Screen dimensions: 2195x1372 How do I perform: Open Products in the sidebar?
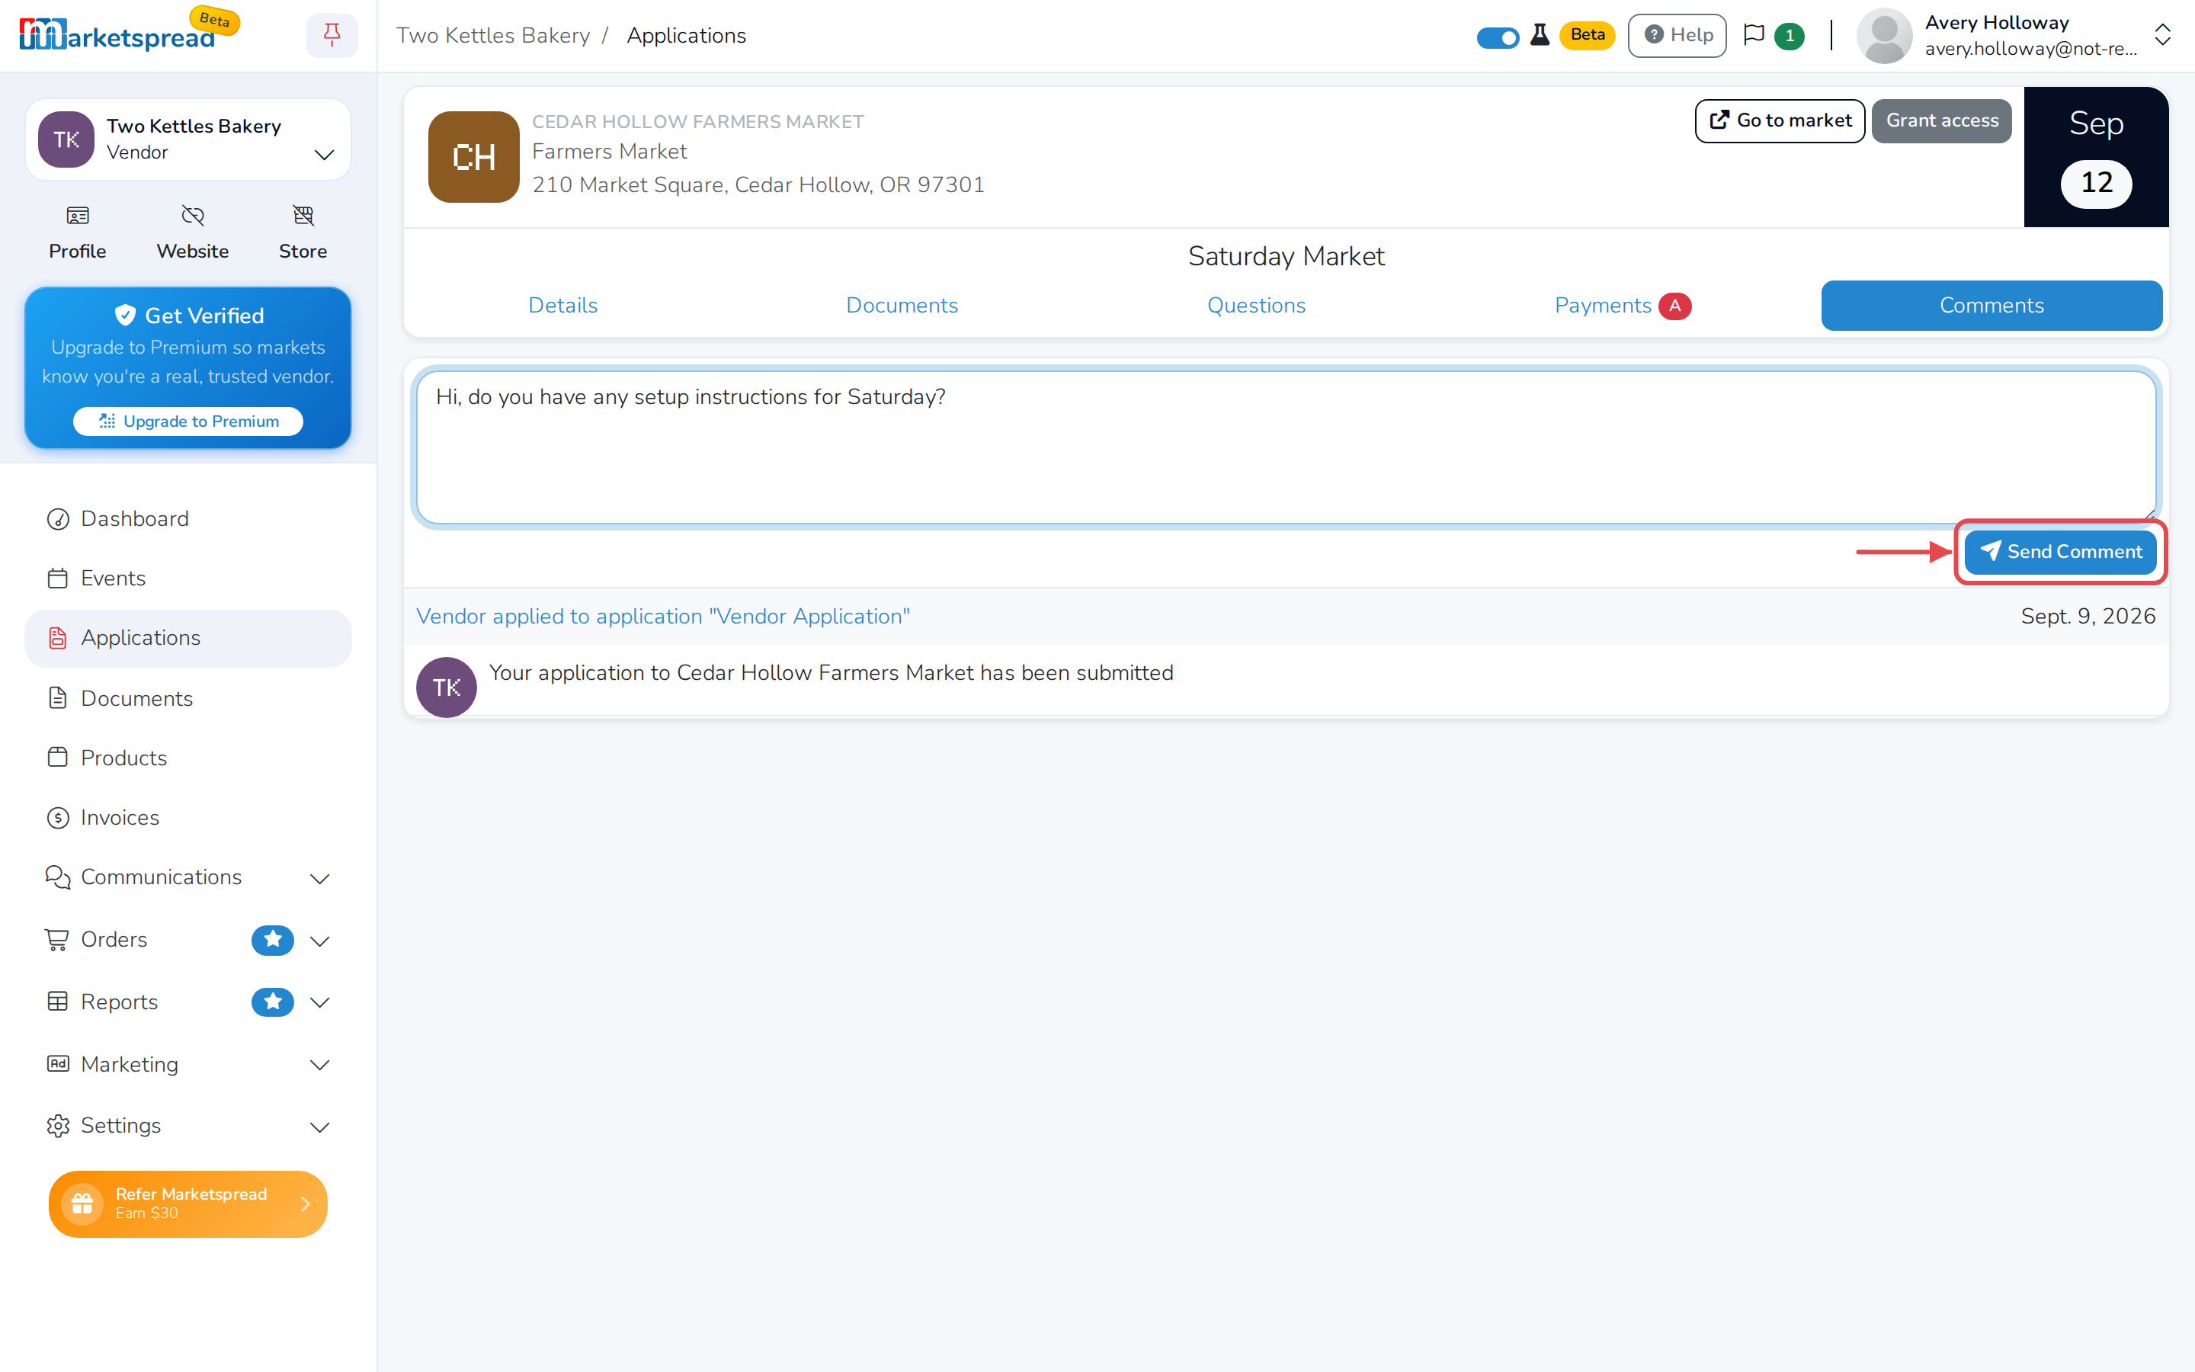pyautogui.click(x=187, y=758)
